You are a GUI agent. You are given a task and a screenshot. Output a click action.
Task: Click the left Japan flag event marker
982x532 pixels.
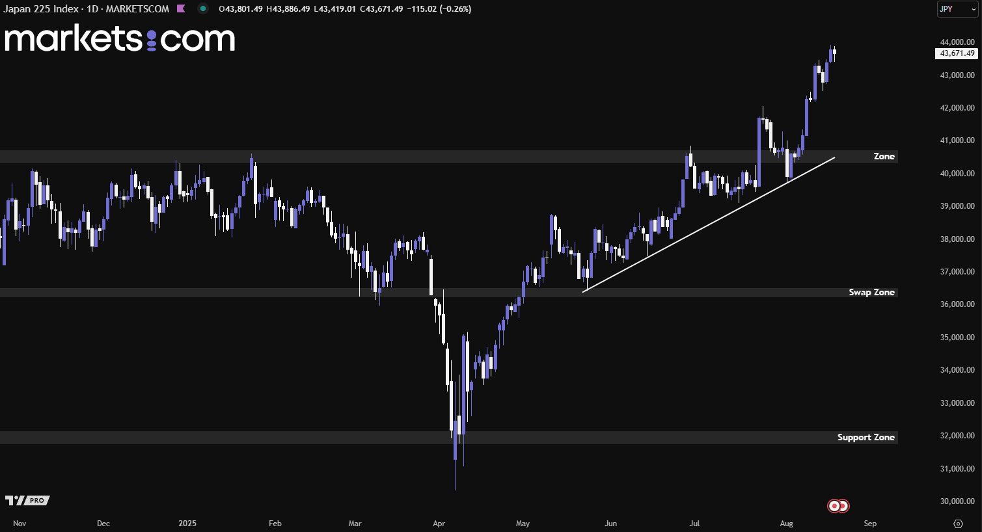pos(833,506)
